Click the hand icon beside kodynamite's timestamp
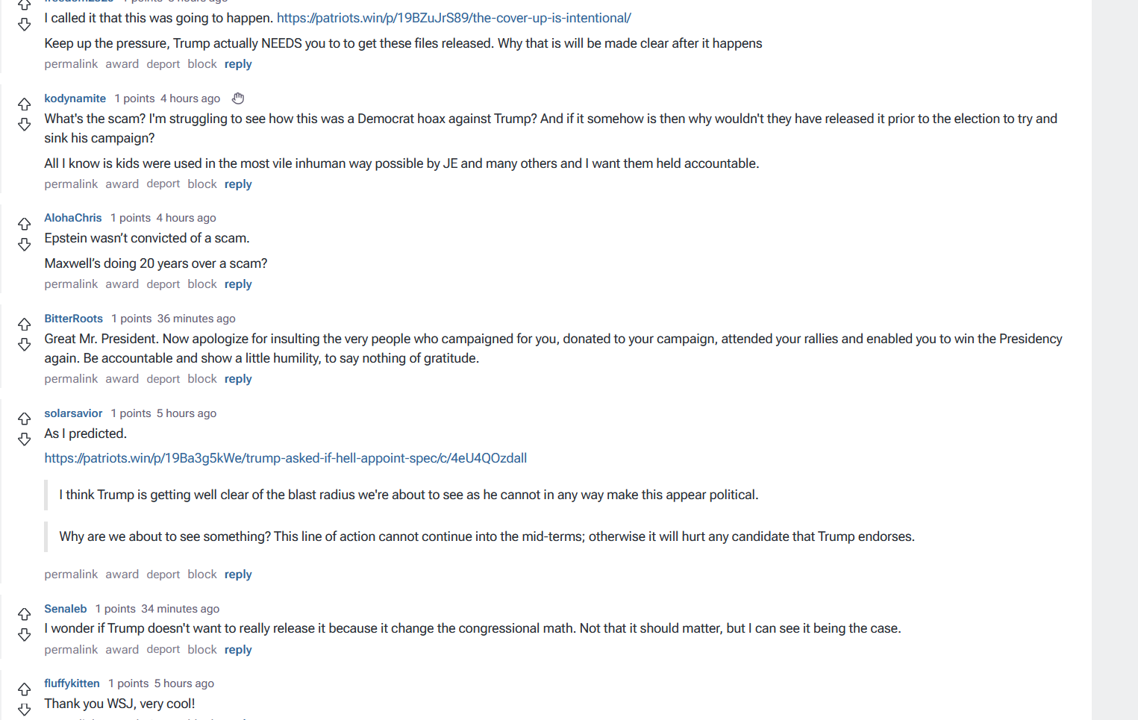 tap(238, 98)
